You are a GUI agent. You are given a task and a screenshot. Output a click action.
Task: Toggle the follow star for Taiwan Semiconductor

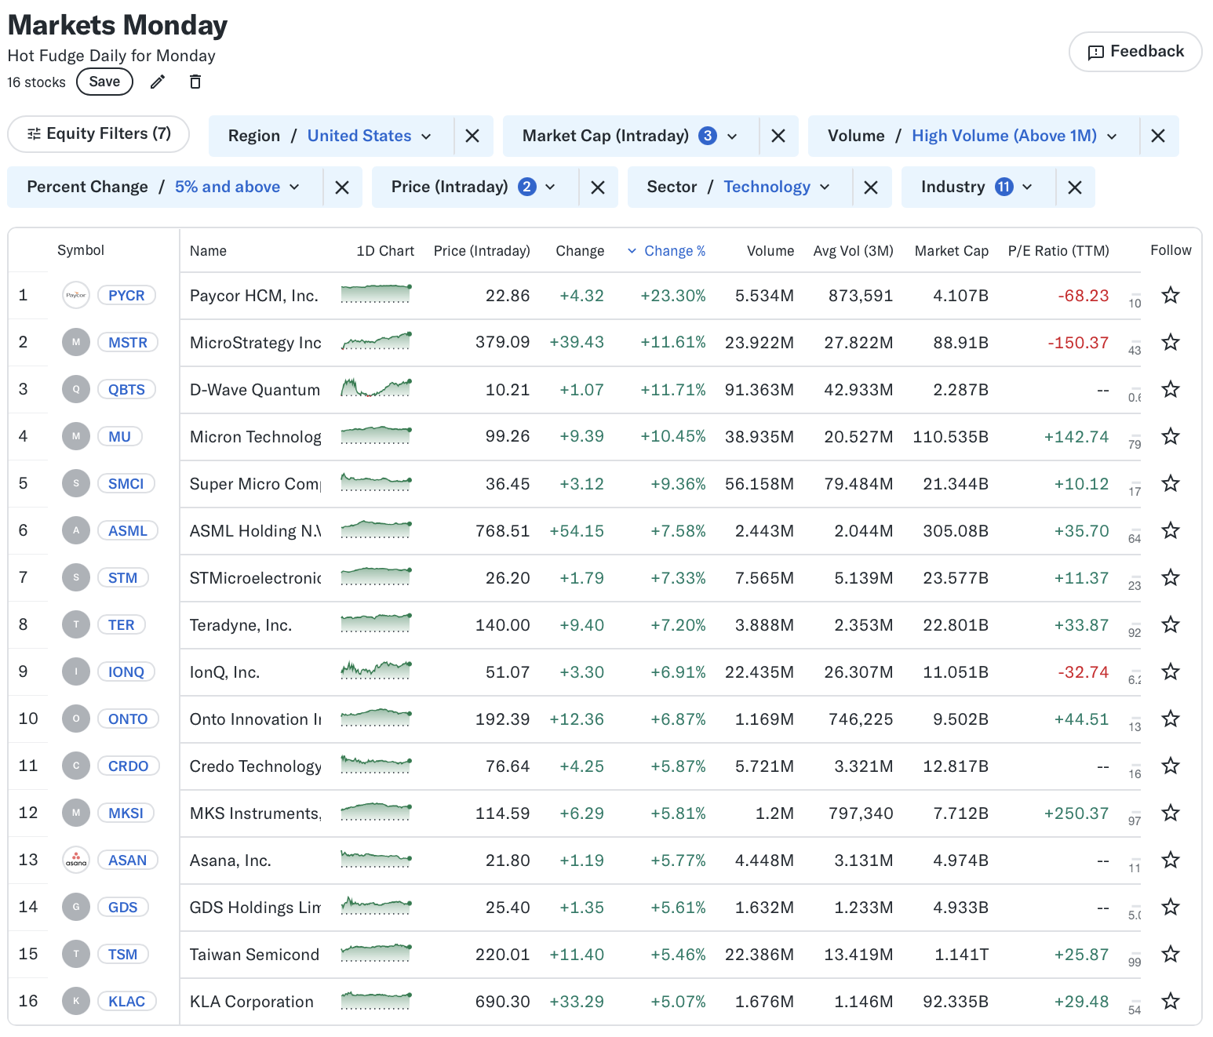(1170, 954)
